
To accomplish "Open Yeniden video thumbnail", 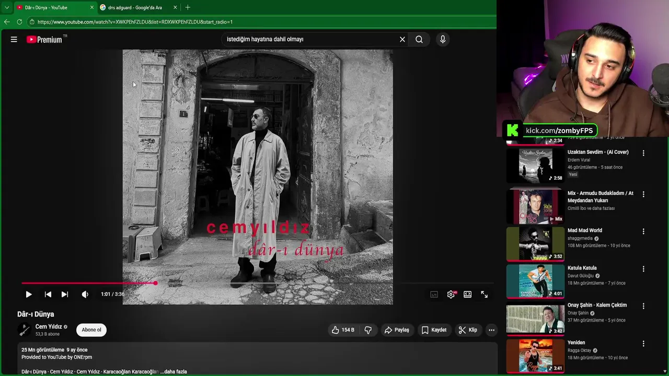I will tap(535, 356).
